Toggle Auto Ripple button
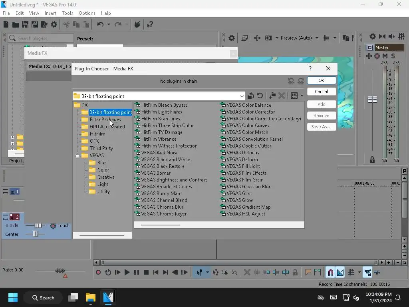The height and width of the screenshot is (307, 409). pos(351,272)
